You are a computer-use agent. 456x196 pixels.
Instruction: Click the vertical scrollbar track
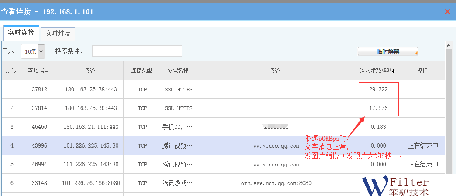(x=449, y=131)
